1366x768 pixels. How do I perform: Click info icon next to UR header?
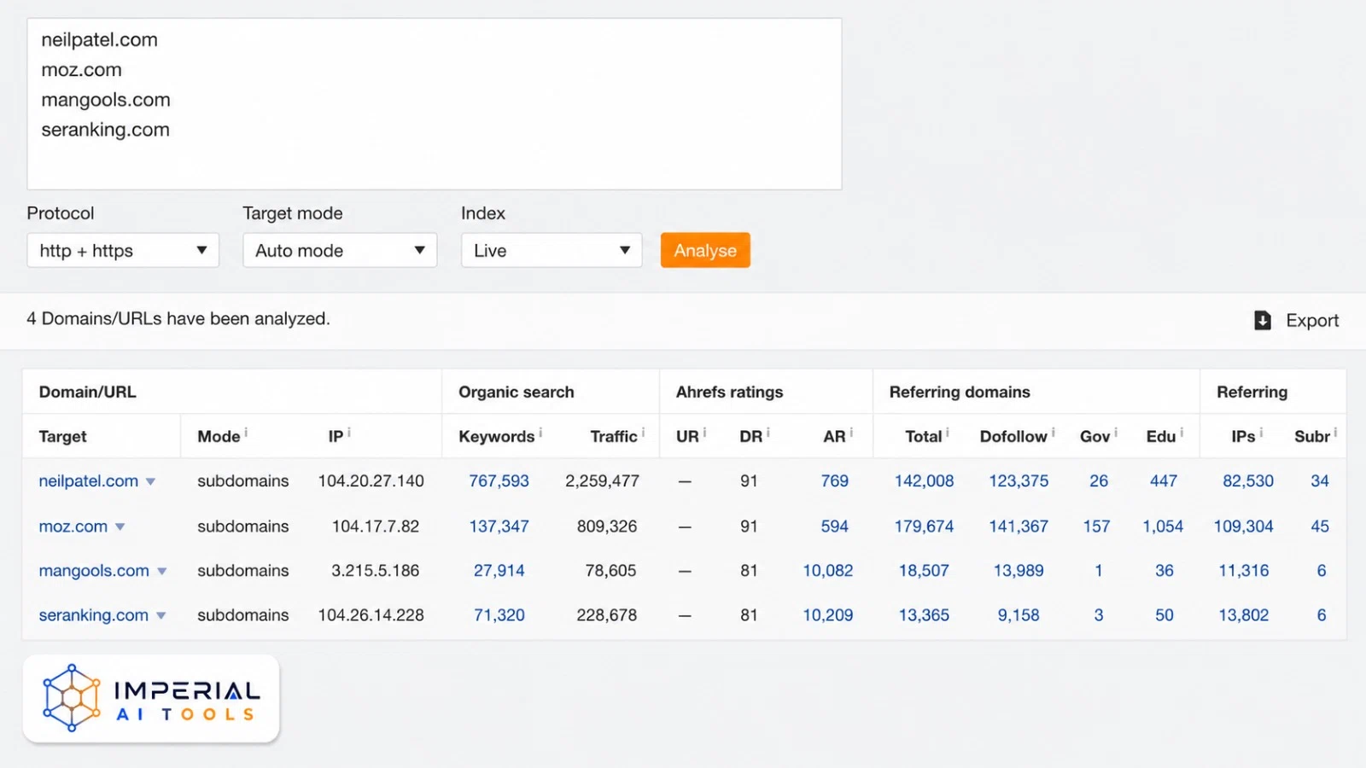(x=704, y=432)
